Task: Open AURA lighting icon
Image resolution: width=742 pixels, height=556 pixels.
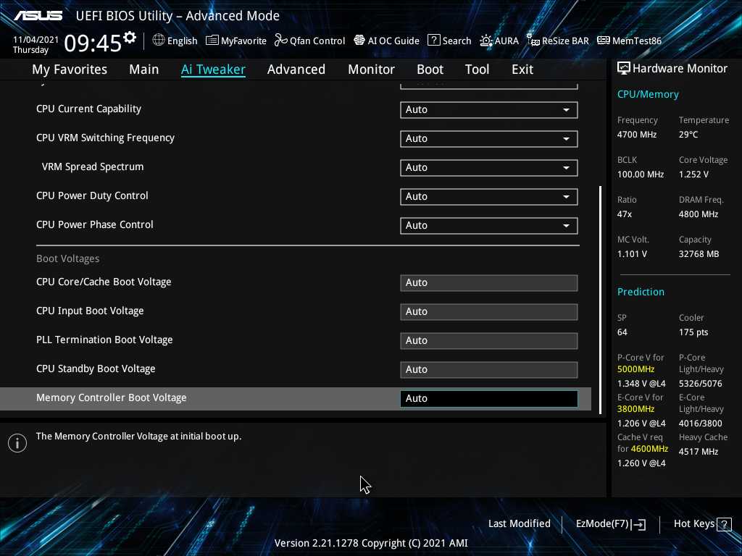Action: point(486,41)
